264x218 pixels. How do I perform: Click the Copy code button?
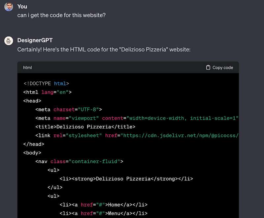point(219,68)
